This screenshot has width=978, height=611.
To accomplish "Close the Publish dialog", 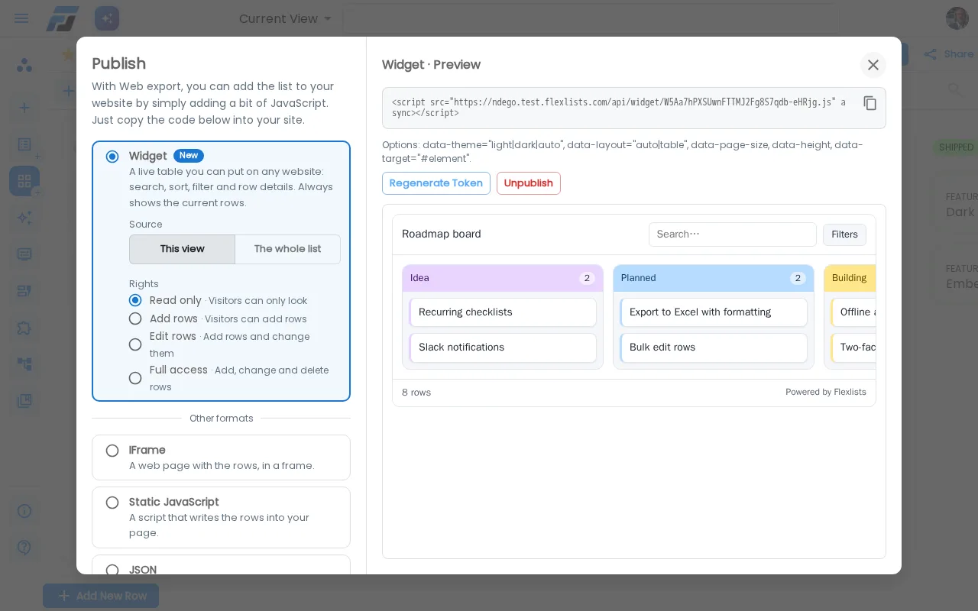I will pyautogui.click(x=873, y=65).
